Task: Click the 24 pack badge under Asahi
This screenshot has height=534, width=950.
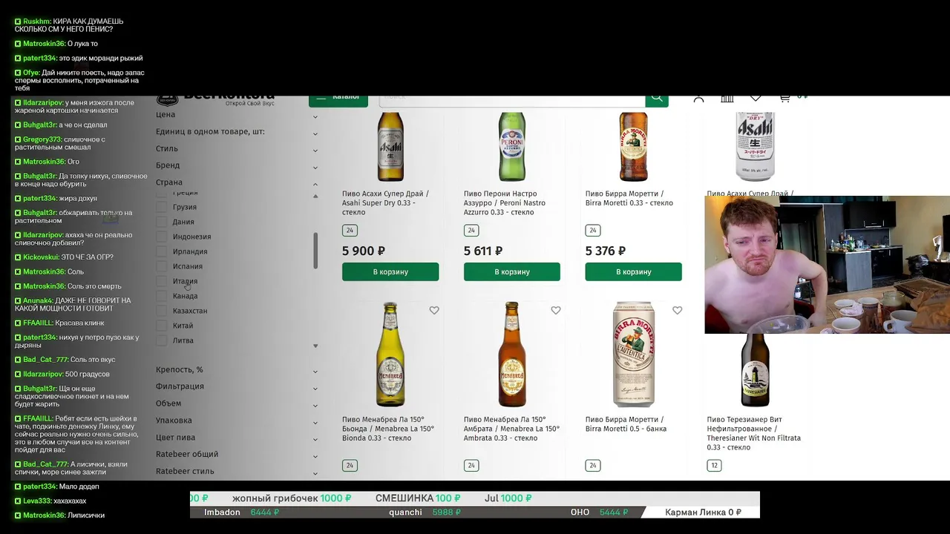Action: coord(350,230)
